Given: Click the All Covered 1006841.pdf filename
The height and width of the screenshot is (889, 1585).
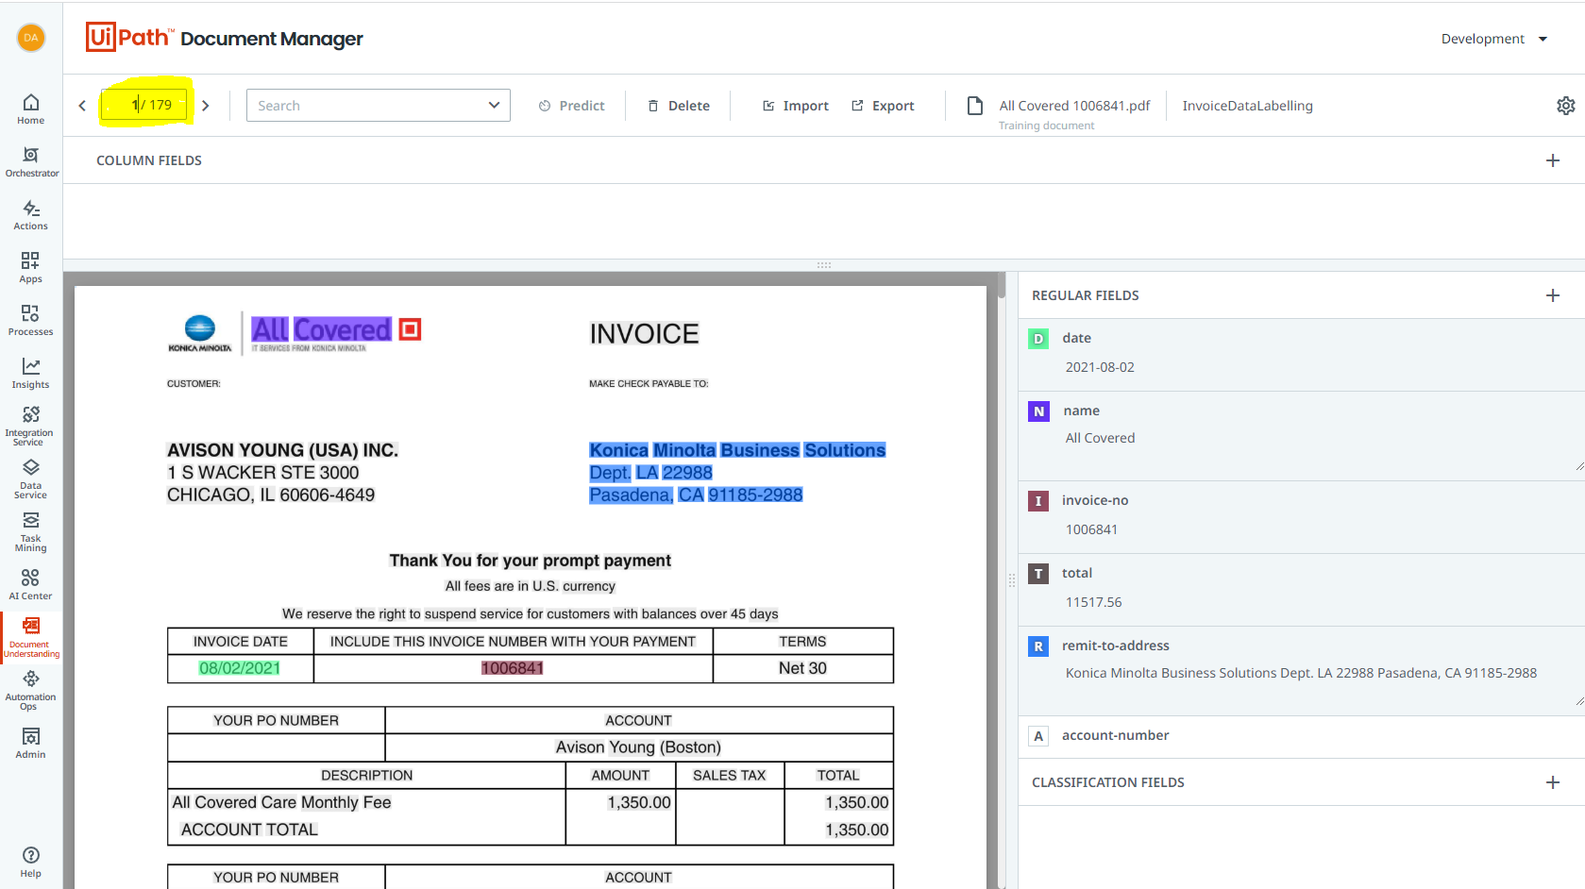Looking at the screenshot, I should [x=1074, y=106].
